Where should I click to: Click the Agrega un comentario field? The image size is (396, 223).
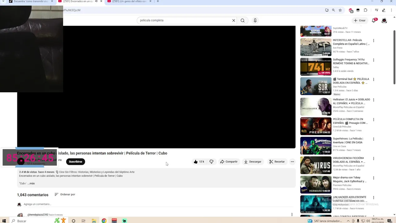[x=37, y=204]
